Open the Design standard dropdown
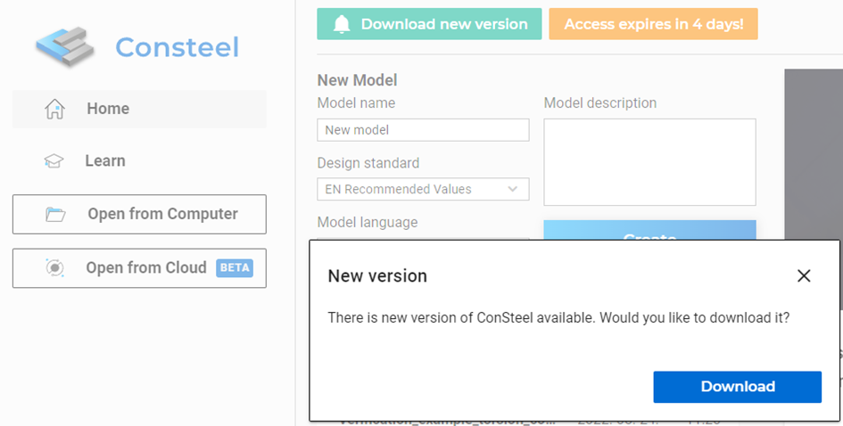843x426 pixels. (x=423, y=189)
